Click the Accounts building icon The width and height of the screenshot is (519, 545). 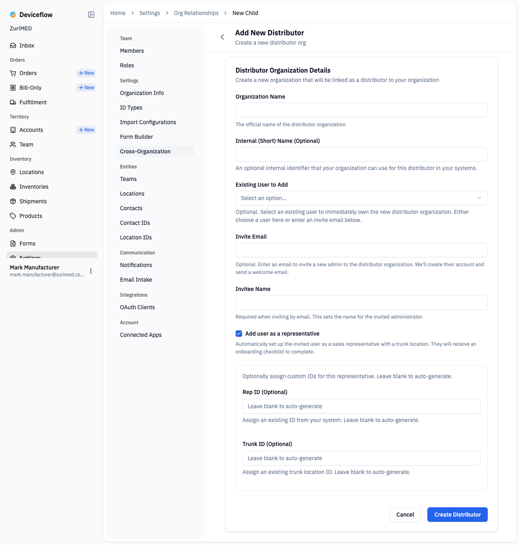click(x=13, y=130)
